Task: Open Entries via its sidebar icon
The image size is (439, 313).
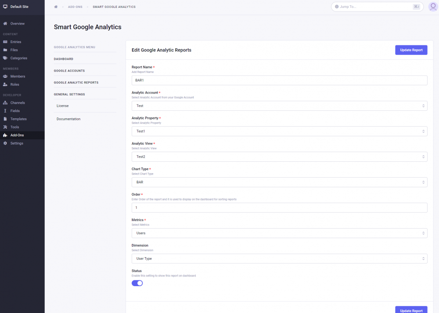Action: (x=5, y=42)
